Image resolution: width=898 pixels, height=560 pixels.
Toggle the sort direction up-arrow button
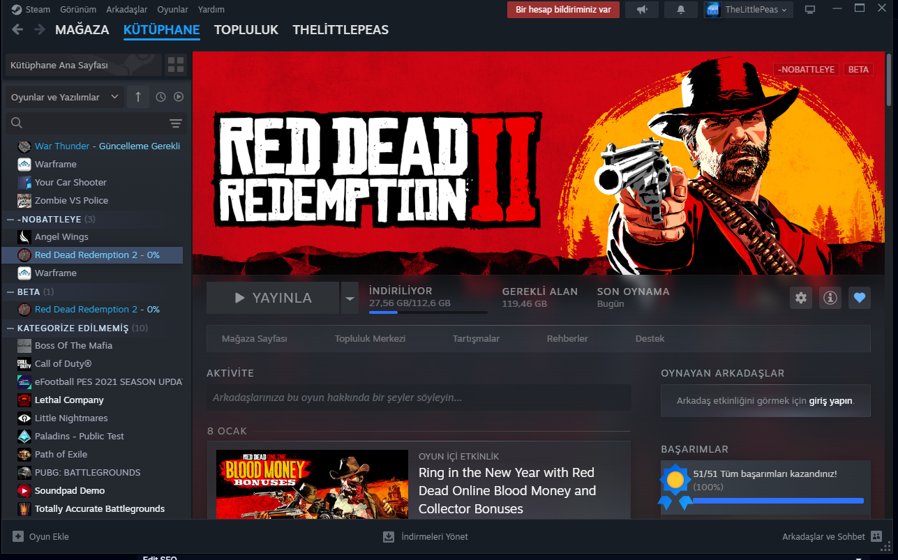coord(138,97)
